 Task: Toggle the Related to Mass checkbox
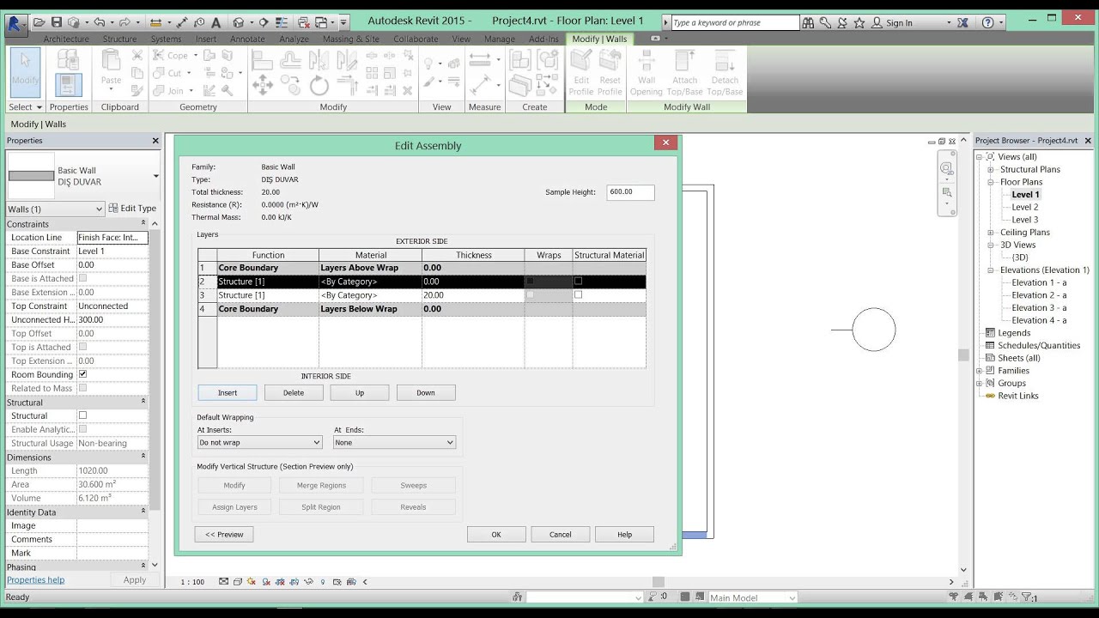(82, 388)
